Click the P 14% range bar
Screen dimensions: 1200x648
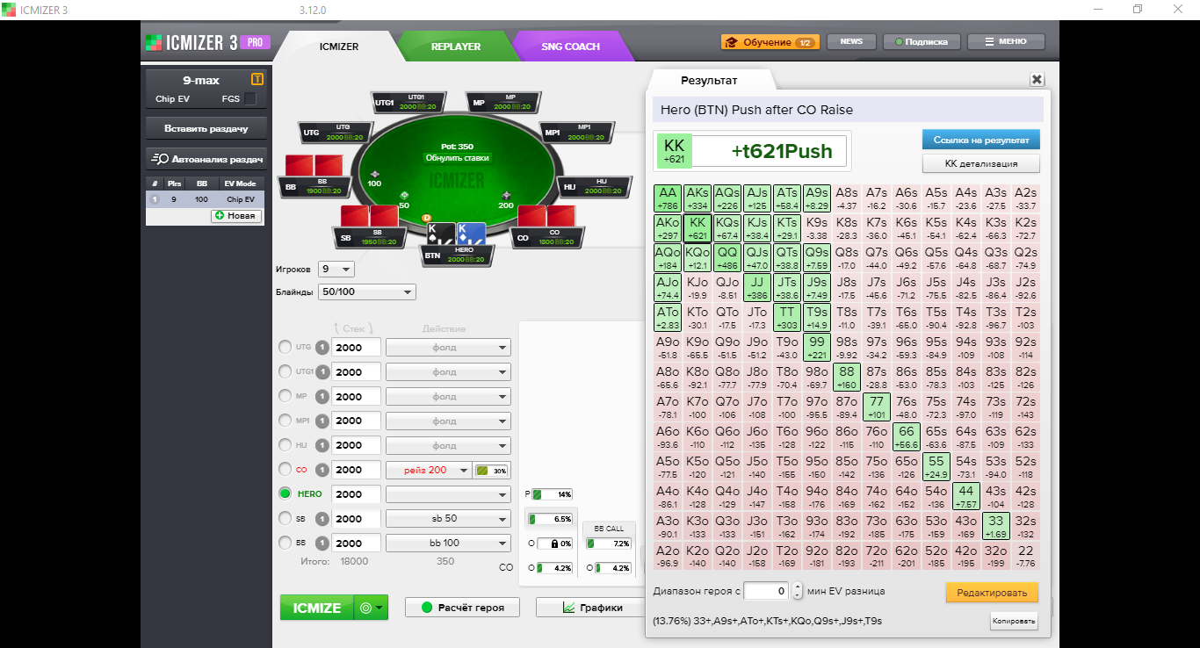553,494
